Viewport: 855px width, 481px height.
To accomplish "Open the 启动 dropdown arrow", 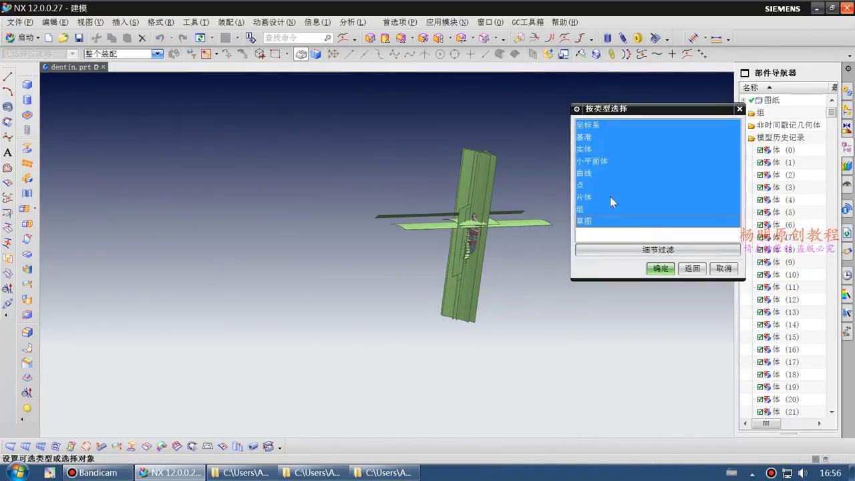I will pyautogui.click(x=38, y=38).
